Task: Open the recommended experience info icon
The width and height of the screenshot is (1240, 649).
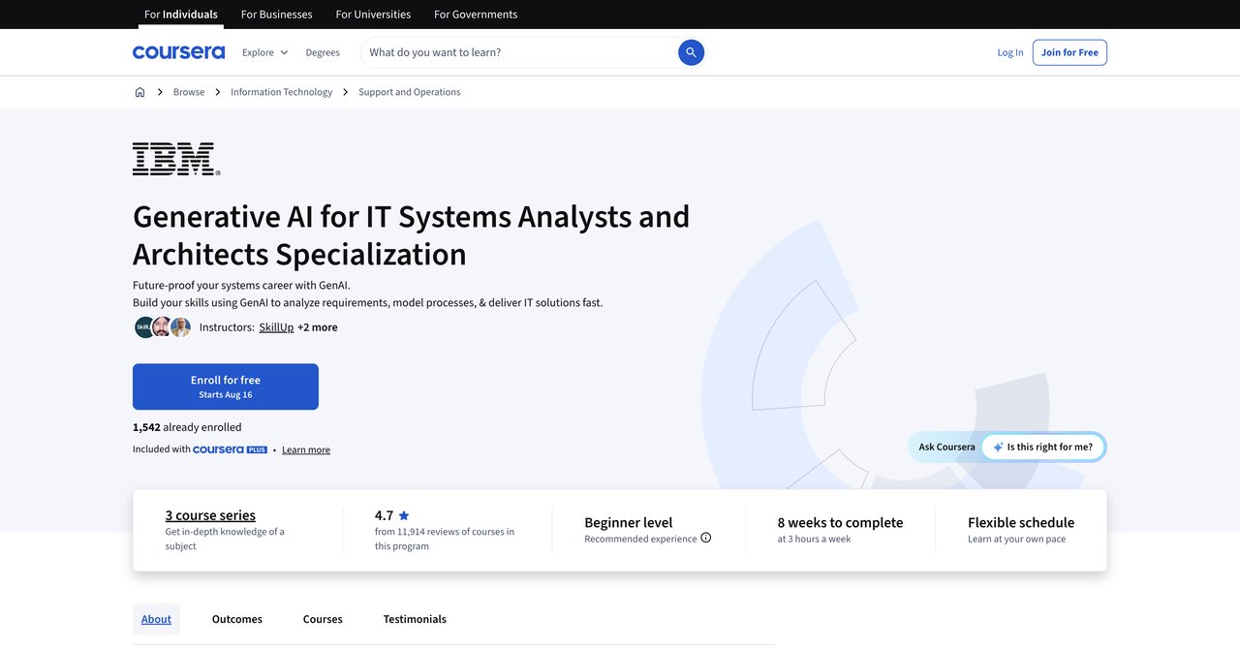Action: (706, 538)
